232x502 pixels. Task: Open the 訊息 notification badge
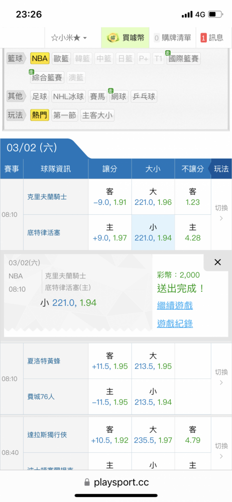pos(203,38)
